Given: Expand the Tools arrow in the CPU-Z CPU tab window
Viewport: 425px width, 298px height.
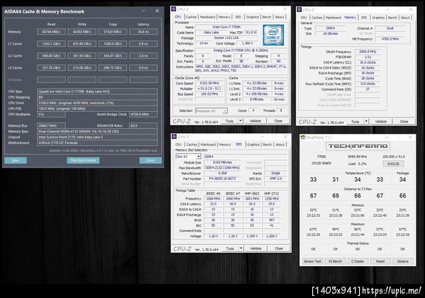Looking at the screenshot, I should [240, 121].
